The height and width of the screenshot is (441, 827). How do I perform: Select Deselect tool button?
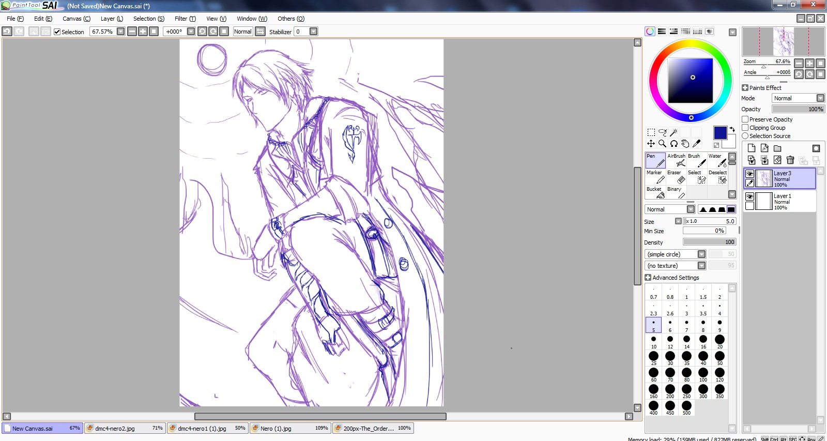coord(717,177)
